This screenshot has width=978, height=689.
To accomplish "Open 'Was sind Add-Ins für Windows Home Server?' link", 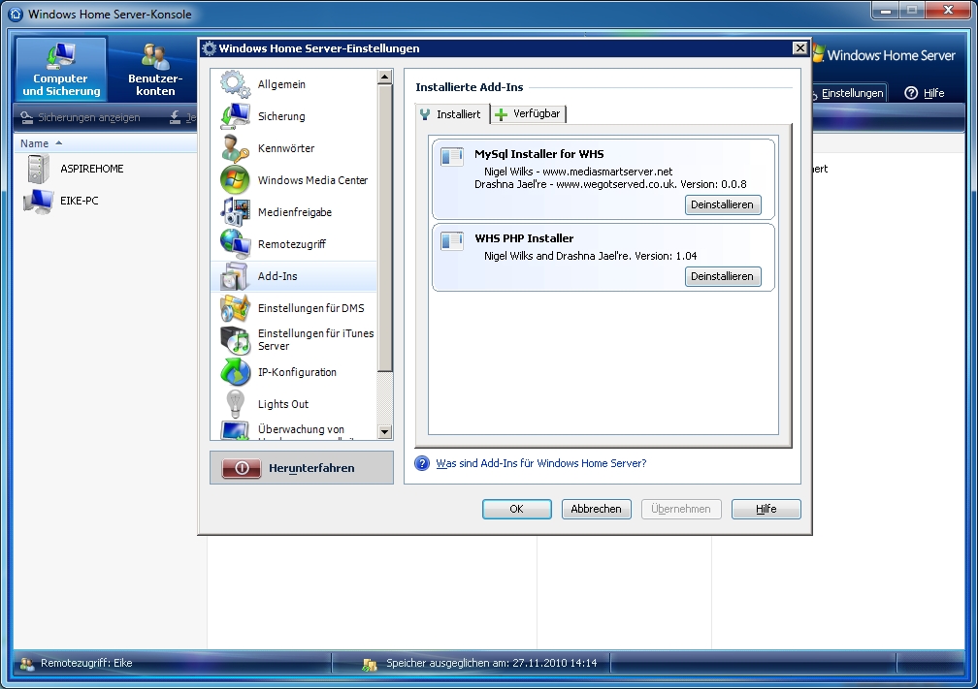I will 540,463.
